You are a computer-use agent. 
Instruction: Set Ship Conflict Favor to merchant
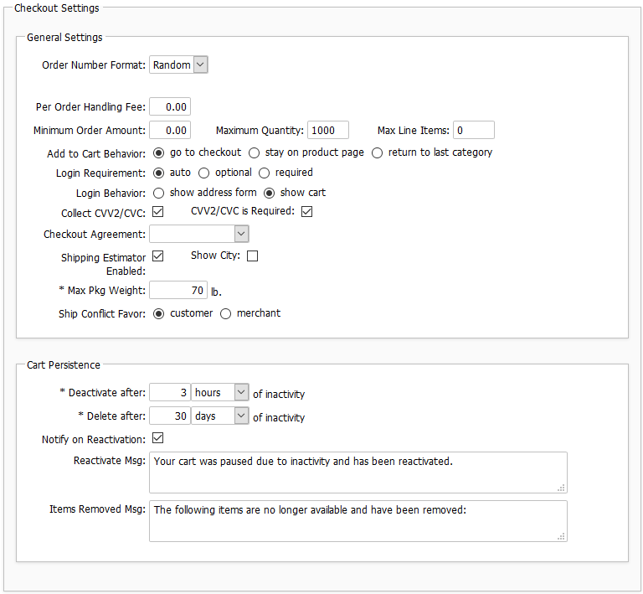pyautogui.click(x=225, y=313)
